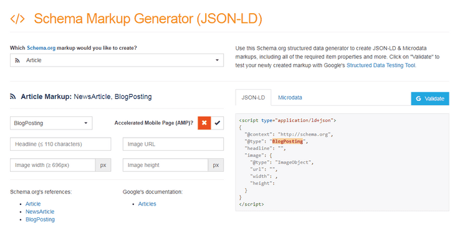Viewport: 455px width, 231px height.
Task: Open the Structured Data Testing Tool link
Action: click(x=381, y=65)
